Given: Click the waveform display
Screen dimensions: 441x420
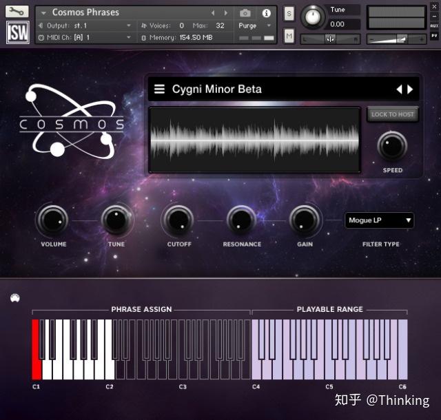Looking at the screenshot, I should pyautogui.click(x=254, y=140).
